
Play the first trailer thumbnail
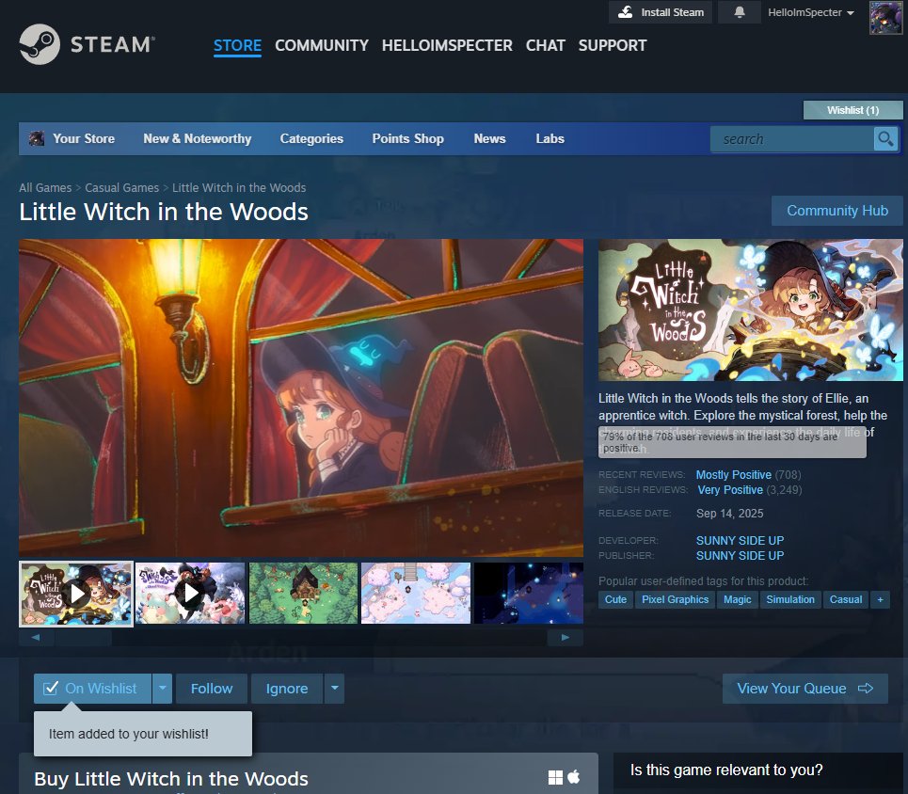(x=76, y=594)
